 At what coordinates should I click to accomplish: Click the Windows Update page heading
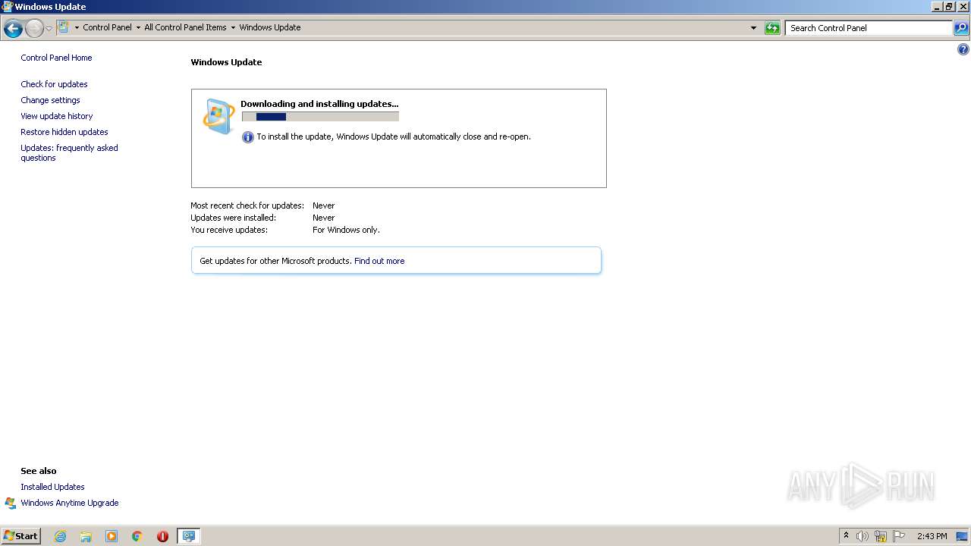226,62
